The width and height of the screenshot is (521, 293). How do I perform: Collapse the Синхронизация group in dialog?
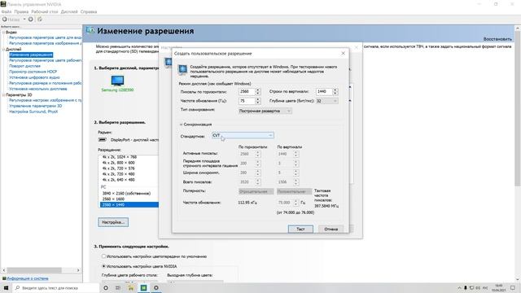pyautogui.click(x=181, y=125)
